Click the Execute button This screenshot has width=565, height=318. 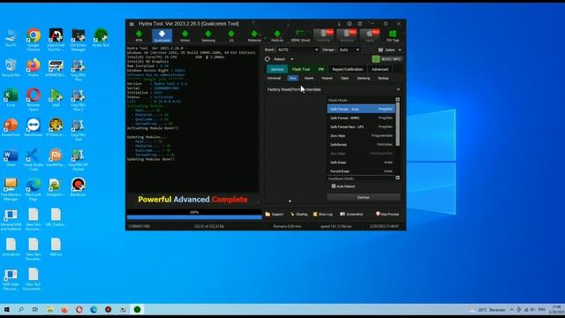coord(363,197)
